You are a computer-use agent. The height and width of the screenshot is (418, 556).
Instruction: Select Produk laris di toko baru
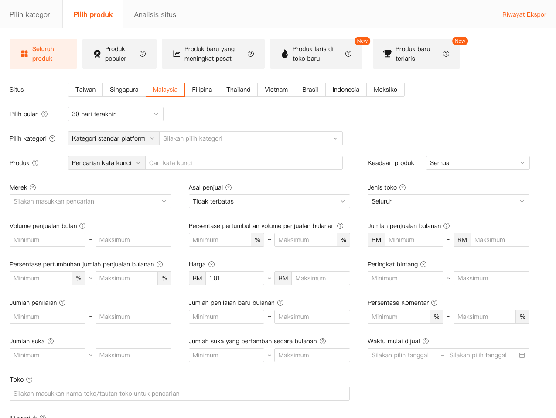tap(313, 54)
